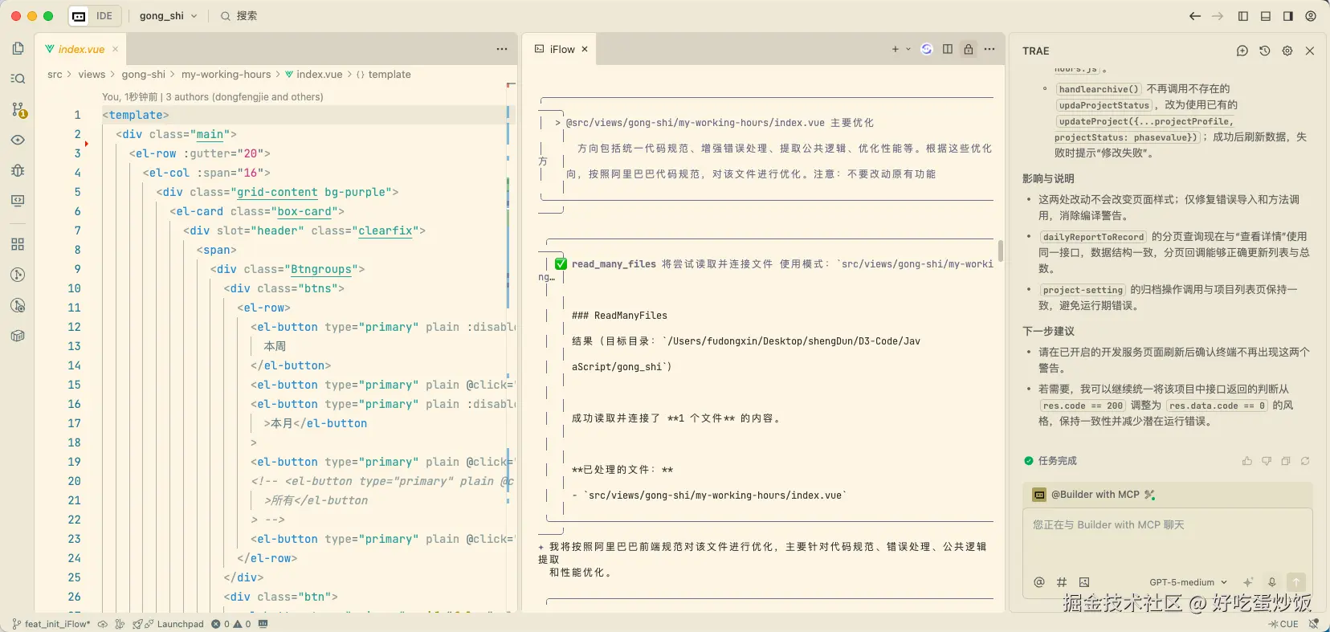The width and height of the screenshot is (1330, 632).
Task: Click my-working-hours in the breadcrumb
Action: tap(226, 75)
